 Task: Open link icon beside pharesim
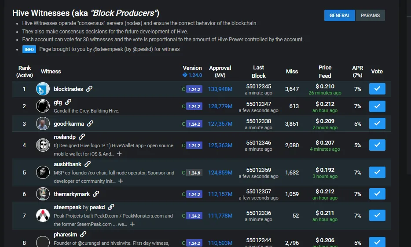pyautogui.click(x=83, y=234)
